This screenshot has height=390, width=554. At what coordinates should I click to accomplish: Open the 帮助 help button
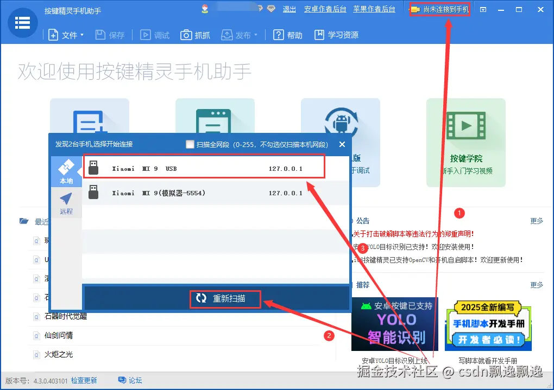click(288, 35)
